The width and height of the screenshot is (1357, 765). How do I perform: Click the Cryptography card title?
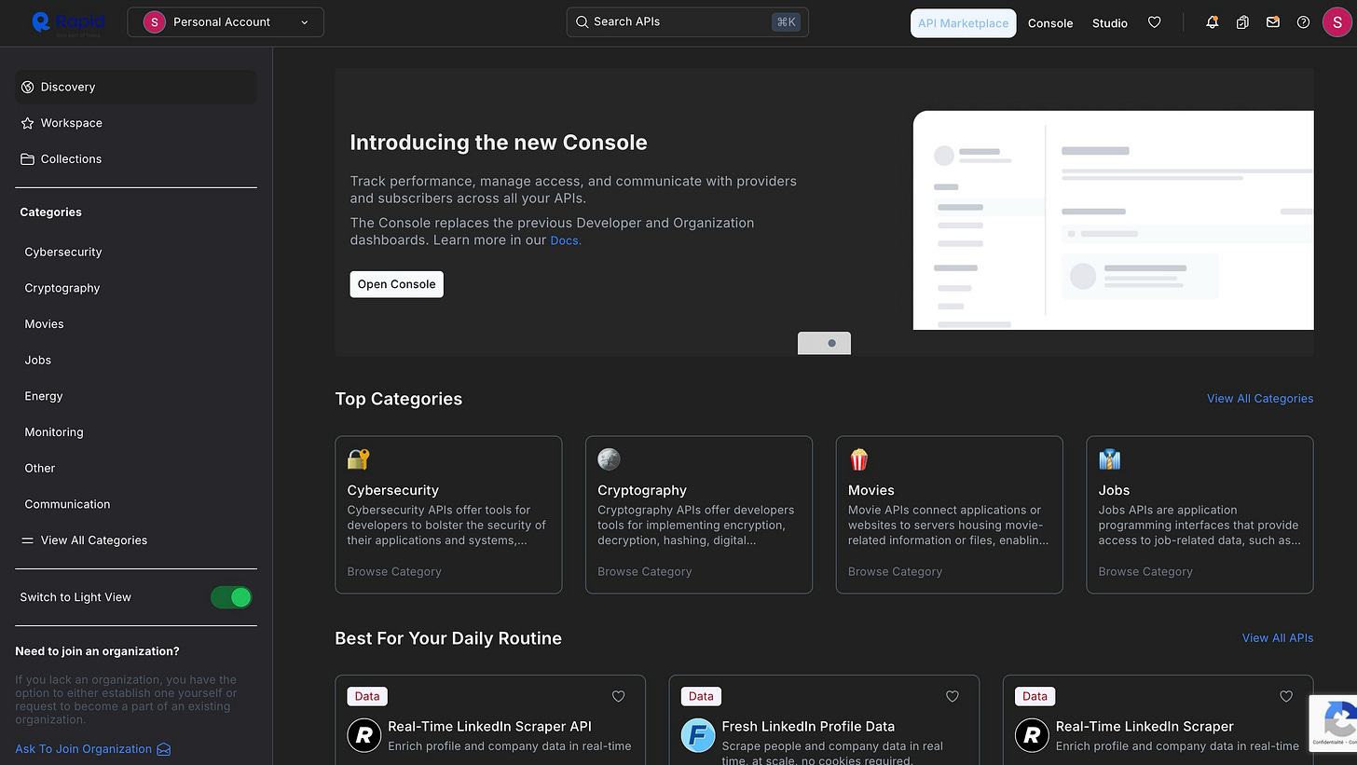pos(642,490)
